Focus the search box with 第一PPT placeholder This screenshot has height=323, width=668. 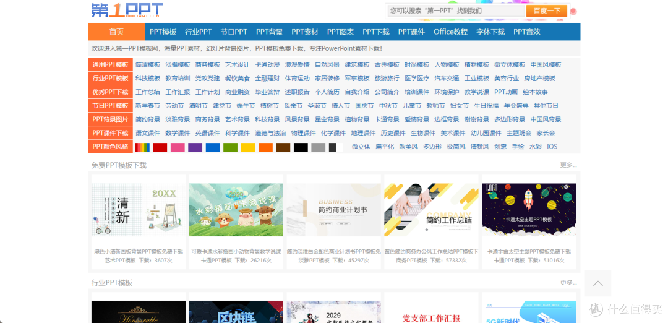(456, 11)
